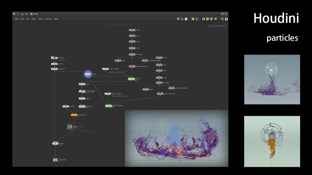This screenshot has height=175, width=312.
Task: Click the forward navigation arrow in path bar
Action: tap(18, 14)
